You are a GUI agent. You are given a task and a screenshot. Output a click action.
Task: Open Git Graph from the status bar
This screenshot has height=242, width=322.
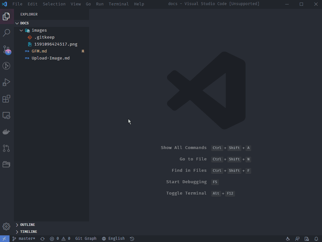pos(86,239)
